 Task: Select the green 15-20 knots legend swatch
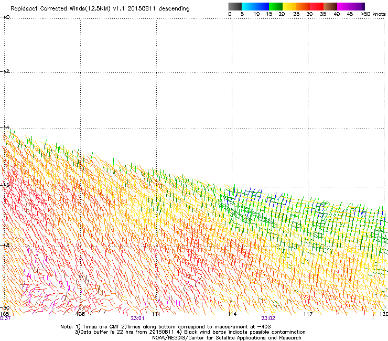pyautogui.click(x=276, y=6)
